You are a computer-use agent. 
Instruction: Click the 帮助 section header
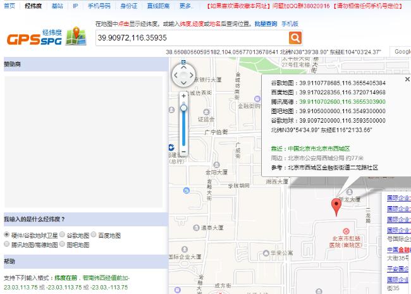click(x=86, y=261)
